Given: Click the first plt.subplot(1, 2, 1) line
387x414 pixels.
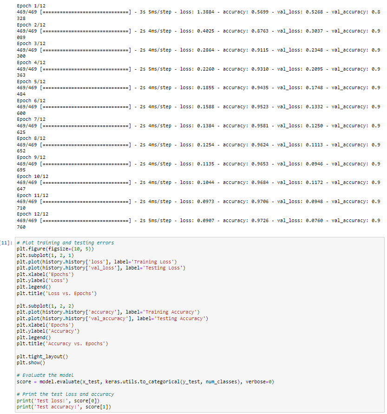Looking at the screenshot, I should pos(45,255).
